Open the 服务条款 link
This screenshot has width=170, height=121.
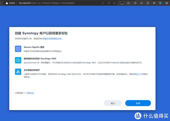pyautogui.click(x=48, y=39)
